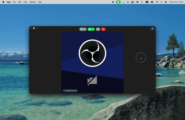
Task: Open the Apple menu
Action: point(3,2)
